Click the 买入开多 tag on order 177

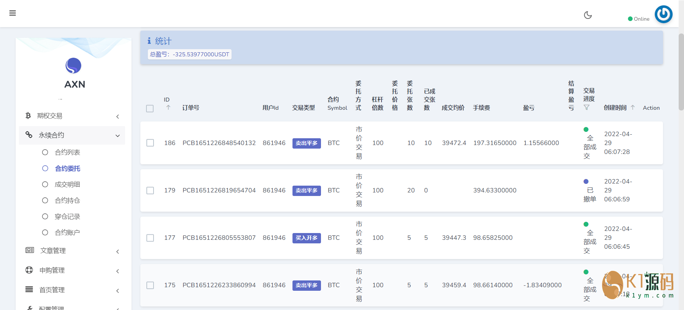point(306,238)
